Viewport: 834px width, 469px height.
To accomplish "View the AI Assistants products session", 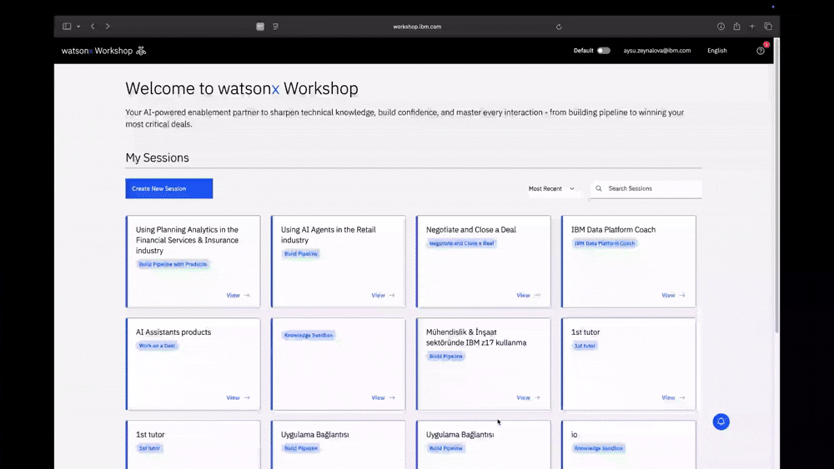I will [x=238, y=398].
